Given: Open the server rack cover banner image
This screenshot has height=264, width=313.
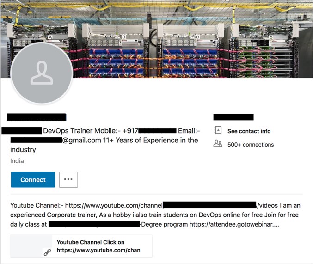Looking at the screenshot, I should point(156,39).
